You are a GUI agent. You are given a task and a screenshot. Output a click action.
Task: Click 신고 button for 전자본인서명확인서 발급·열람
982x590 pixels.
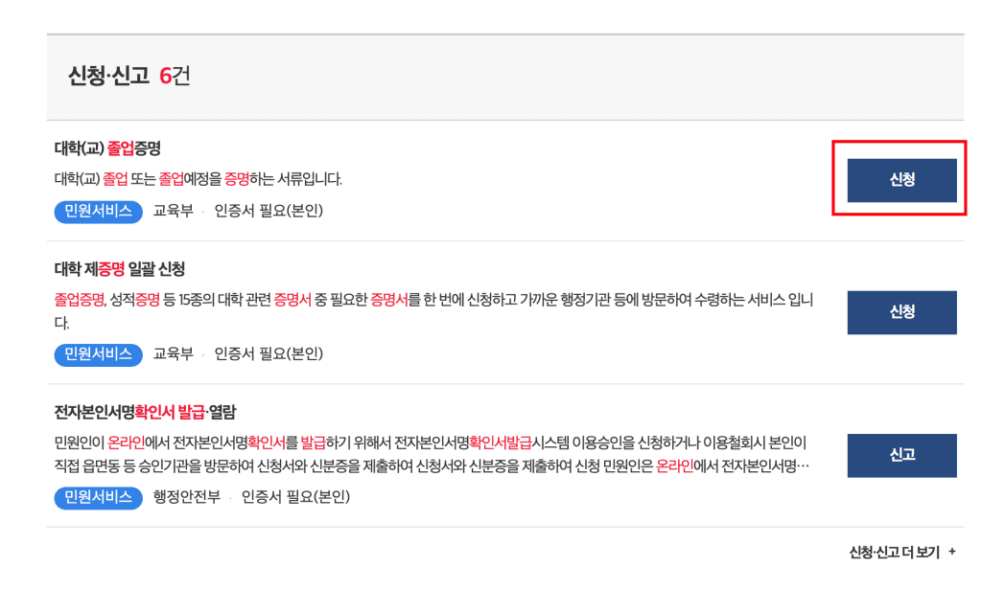(x=901, y=455)
